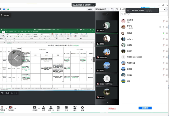Toggle microphone mute (解除静音) in bottom toolbar
169x116 pixels.
click(x=2, y=109)
